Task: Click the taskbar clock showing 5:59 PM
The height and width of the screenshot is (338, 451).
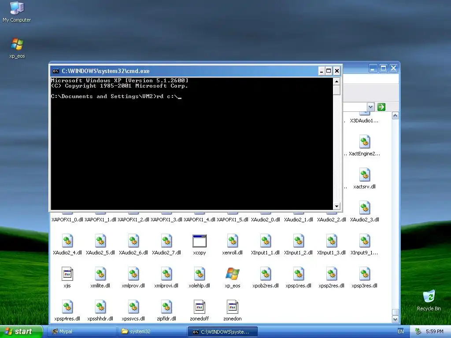Action: [435, 331]
